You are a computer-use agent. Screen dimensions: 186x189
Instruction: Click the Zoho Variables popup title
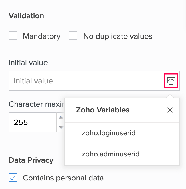point(103,110)
